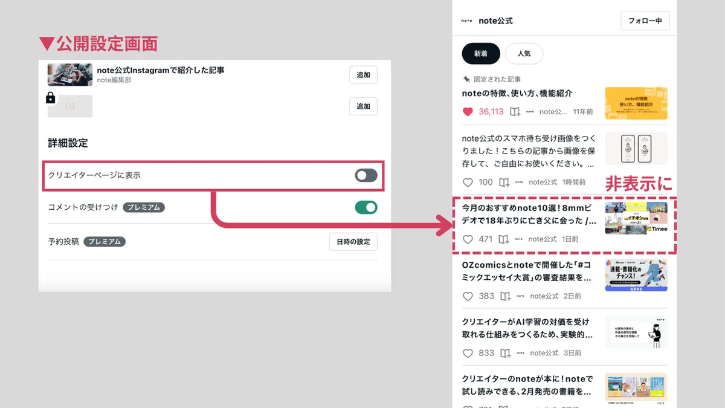Open the Timee collage thumbnail
725x408 pixels.
click(x=636, y=218)
